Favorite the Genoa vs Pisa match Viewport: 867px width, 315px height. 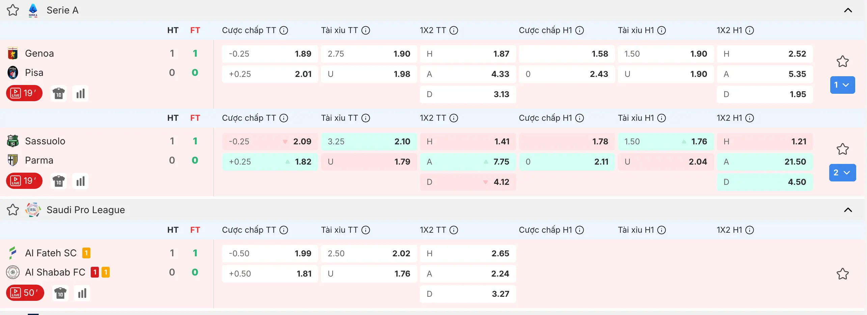point(842,61)
